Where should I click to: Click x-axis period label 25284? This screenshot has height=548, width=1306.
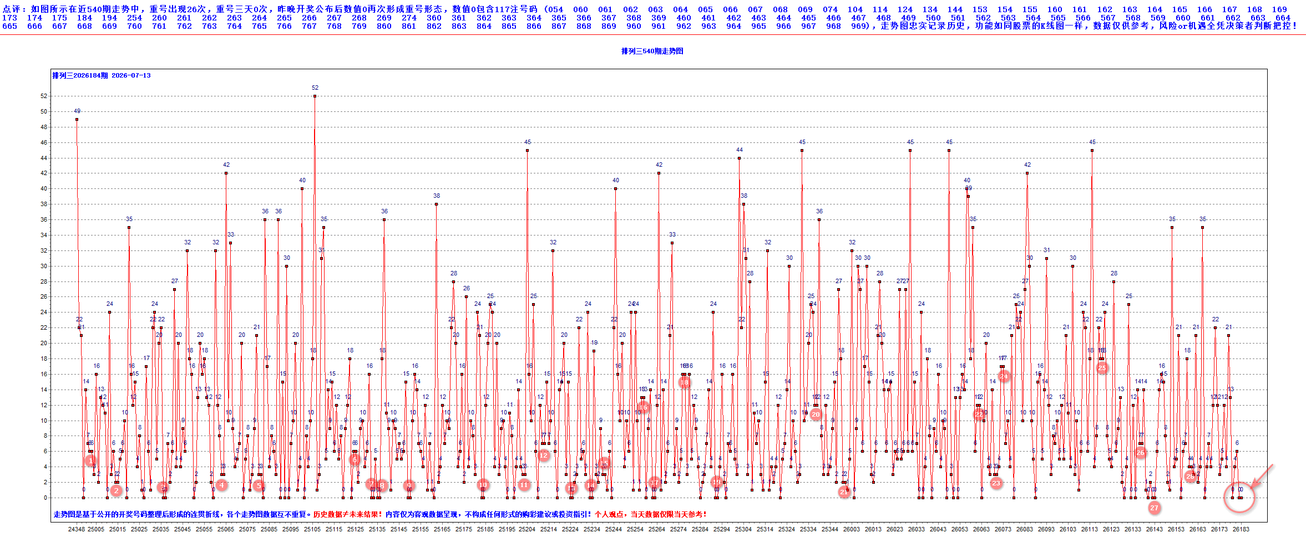coord(700,529)
